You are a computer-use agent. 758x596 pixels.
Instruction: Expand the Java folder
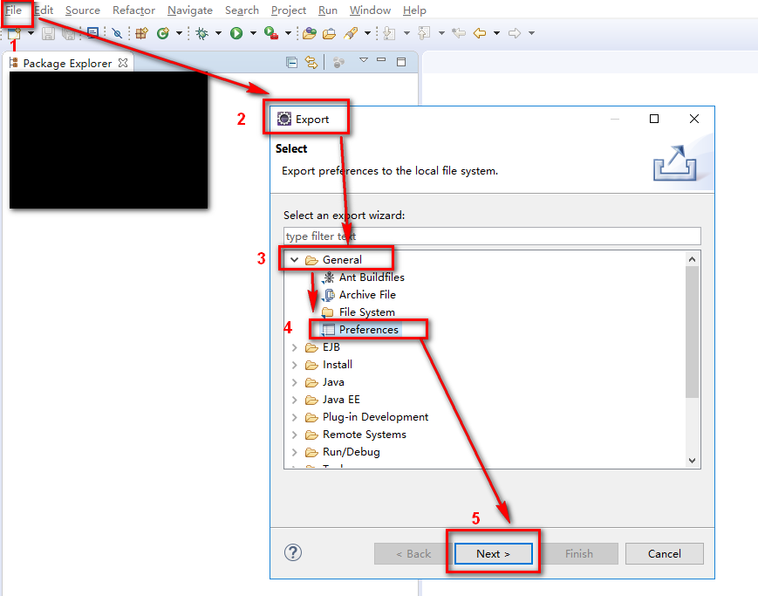(295, 382)
